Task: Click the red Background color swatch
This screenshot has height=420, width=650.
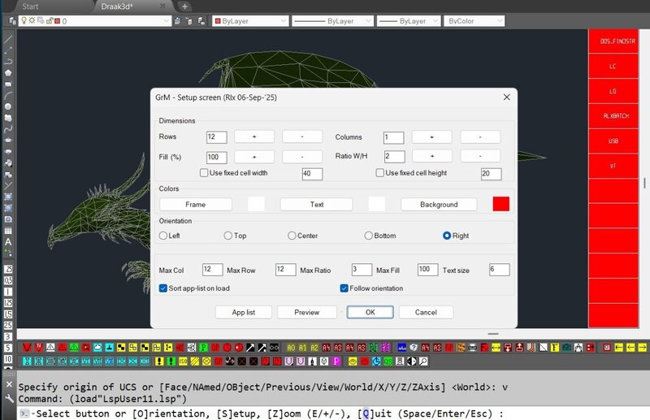Action: click(x=500, y=204)
